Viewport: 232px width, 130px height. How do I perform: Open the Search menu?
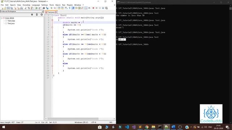pyautogui.click(x=13, y=5)
